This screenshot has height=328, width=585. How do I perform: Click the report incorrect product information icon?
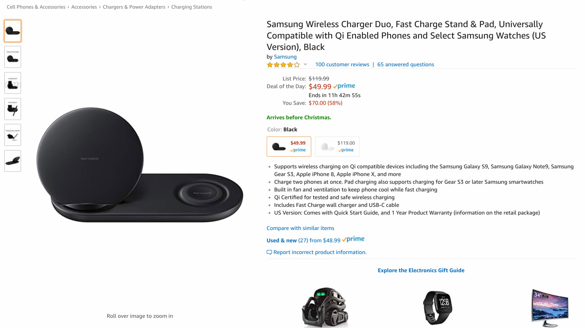pos(269,252)
